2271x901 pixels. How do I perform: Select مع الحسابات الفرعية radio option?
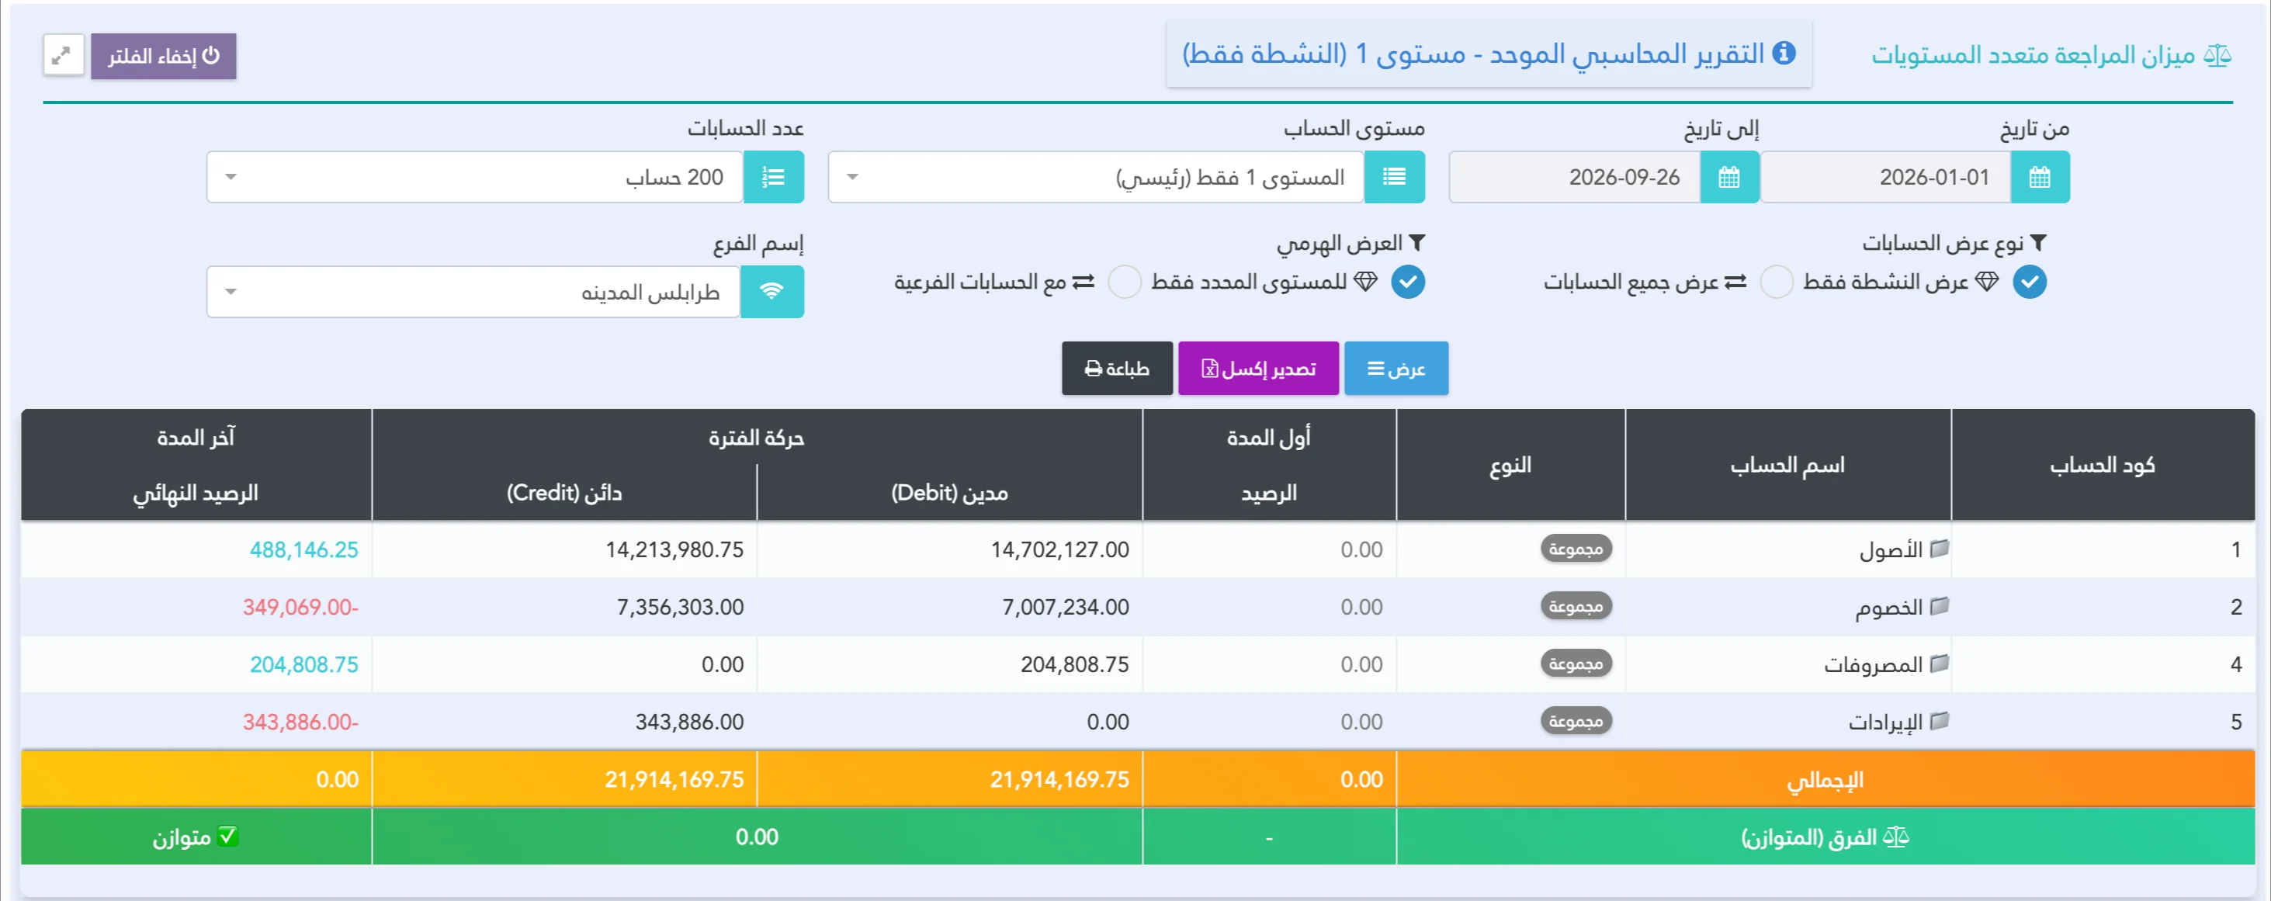click(1124, 282)
